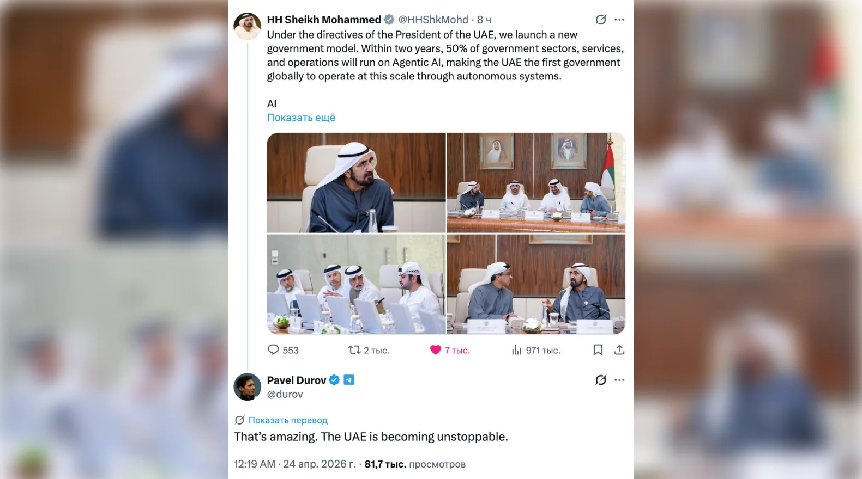Open HH Sheikh Mohammed's profile avatar
This screenshot has height=479, width=862.
(x=248, y=26)
